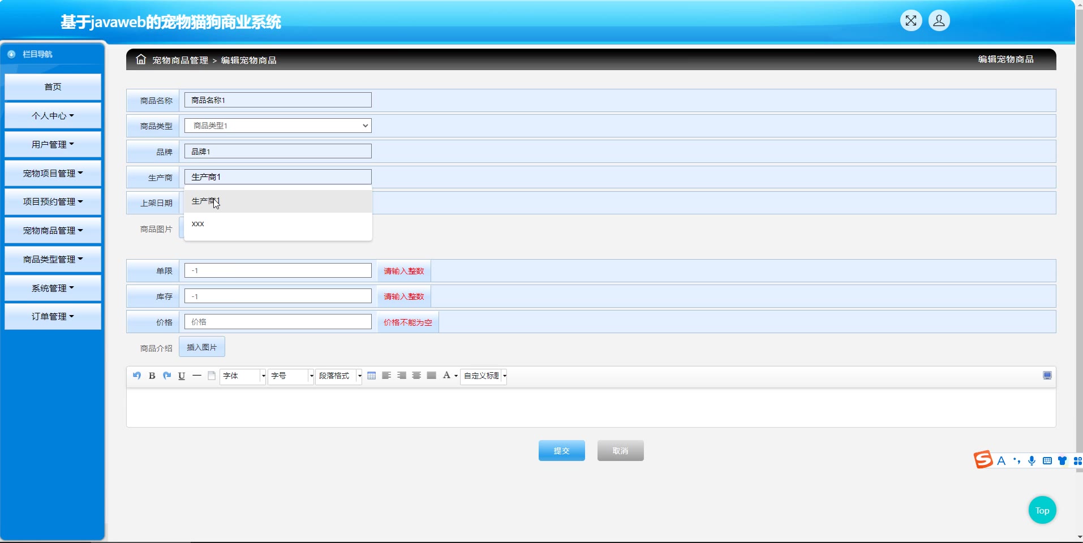Viewport: 1083px width, 543px height.
Task: Toggle Sogou punctuation mode icon
Action: pyautogui.click(x=1017, y=461)
